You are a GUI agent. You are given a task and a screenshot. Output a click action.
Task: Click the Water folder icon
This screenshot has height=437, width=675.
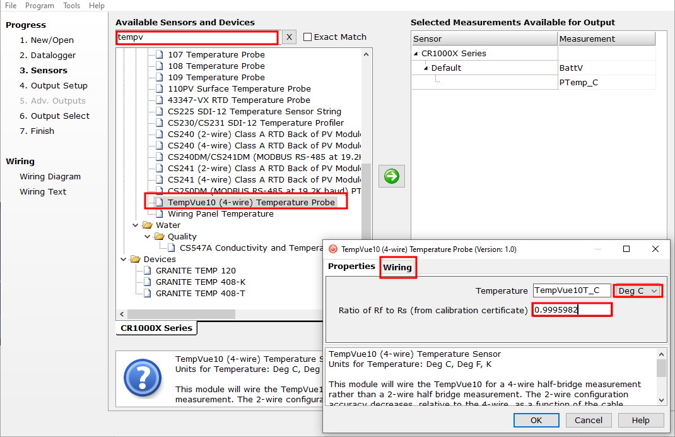(x=148, y=225)
